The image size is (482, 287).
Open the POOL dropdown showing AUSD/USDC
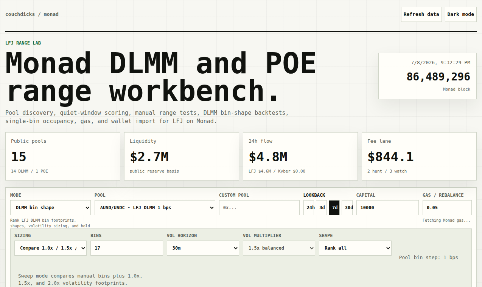tap(155, 208)
